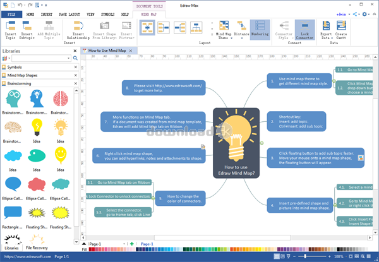This screenshot has height=262, width=379.
Task: Open the File menu
Action: pyautogui.click(x=11, y=15)
